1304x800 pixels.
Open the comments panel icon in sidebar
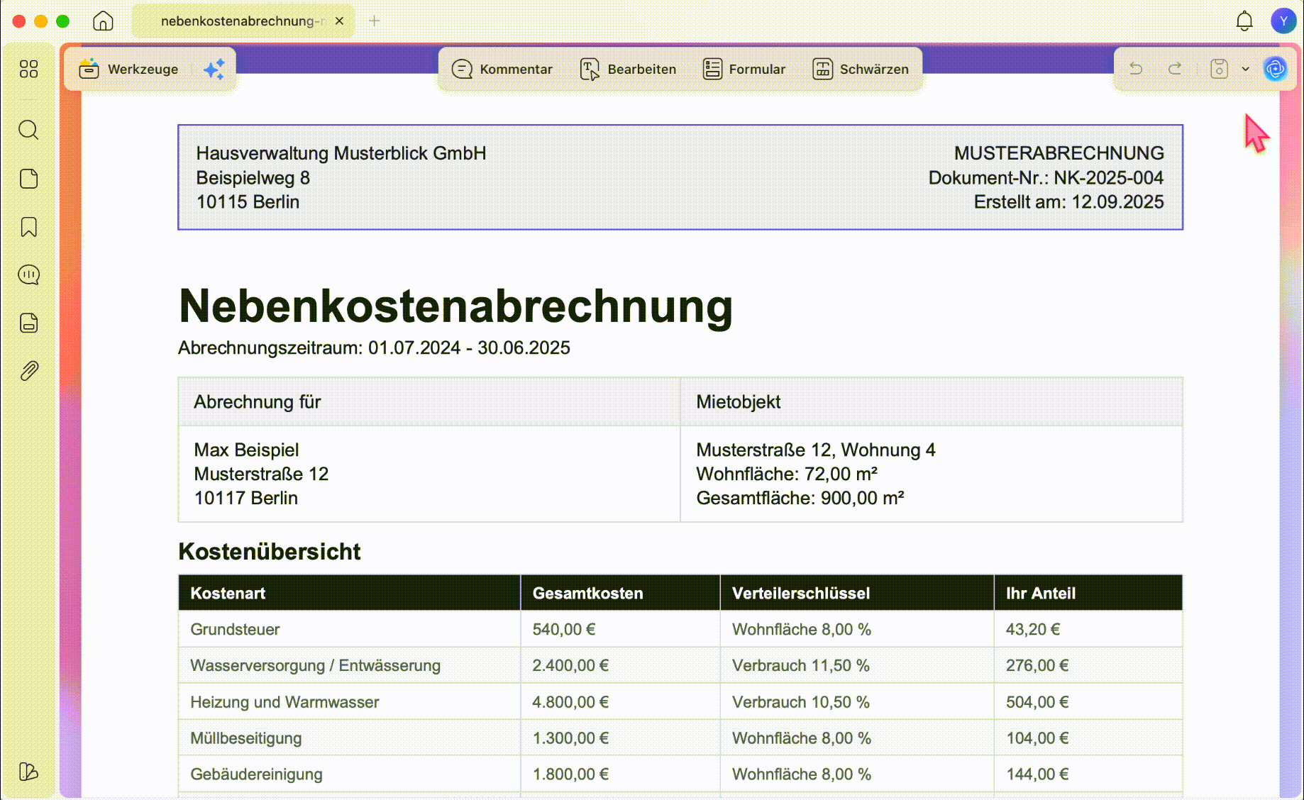pyautogui.click(x=28, y=274)
